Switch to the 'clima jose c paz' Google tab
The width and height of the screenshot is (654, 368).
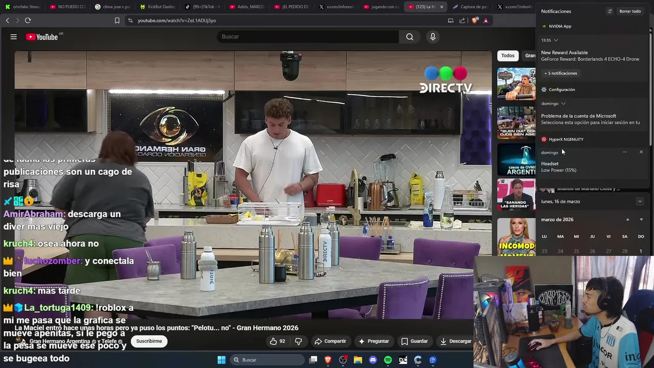112,7
